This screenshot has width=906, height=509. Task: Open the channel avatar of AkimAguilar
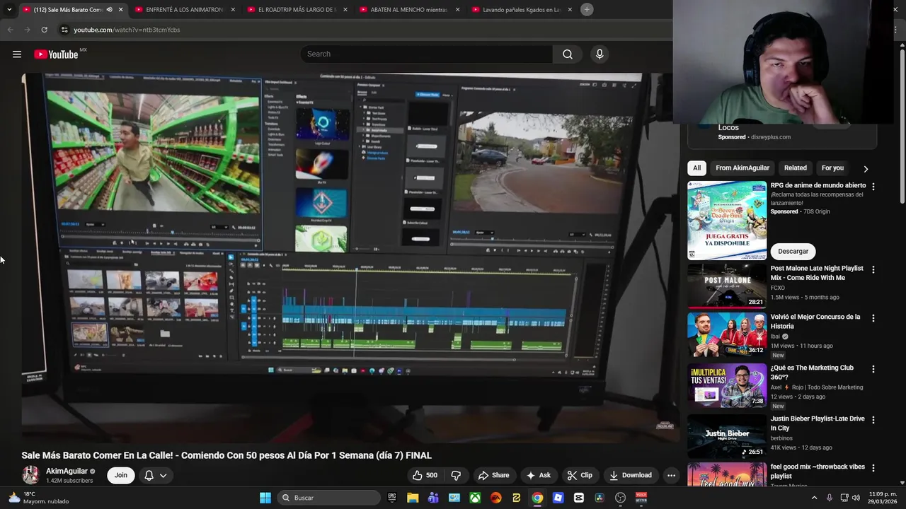pos(30,475)
